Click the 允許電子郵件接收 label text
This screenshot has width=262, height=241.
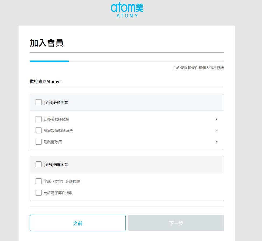[x=58, y=193]
